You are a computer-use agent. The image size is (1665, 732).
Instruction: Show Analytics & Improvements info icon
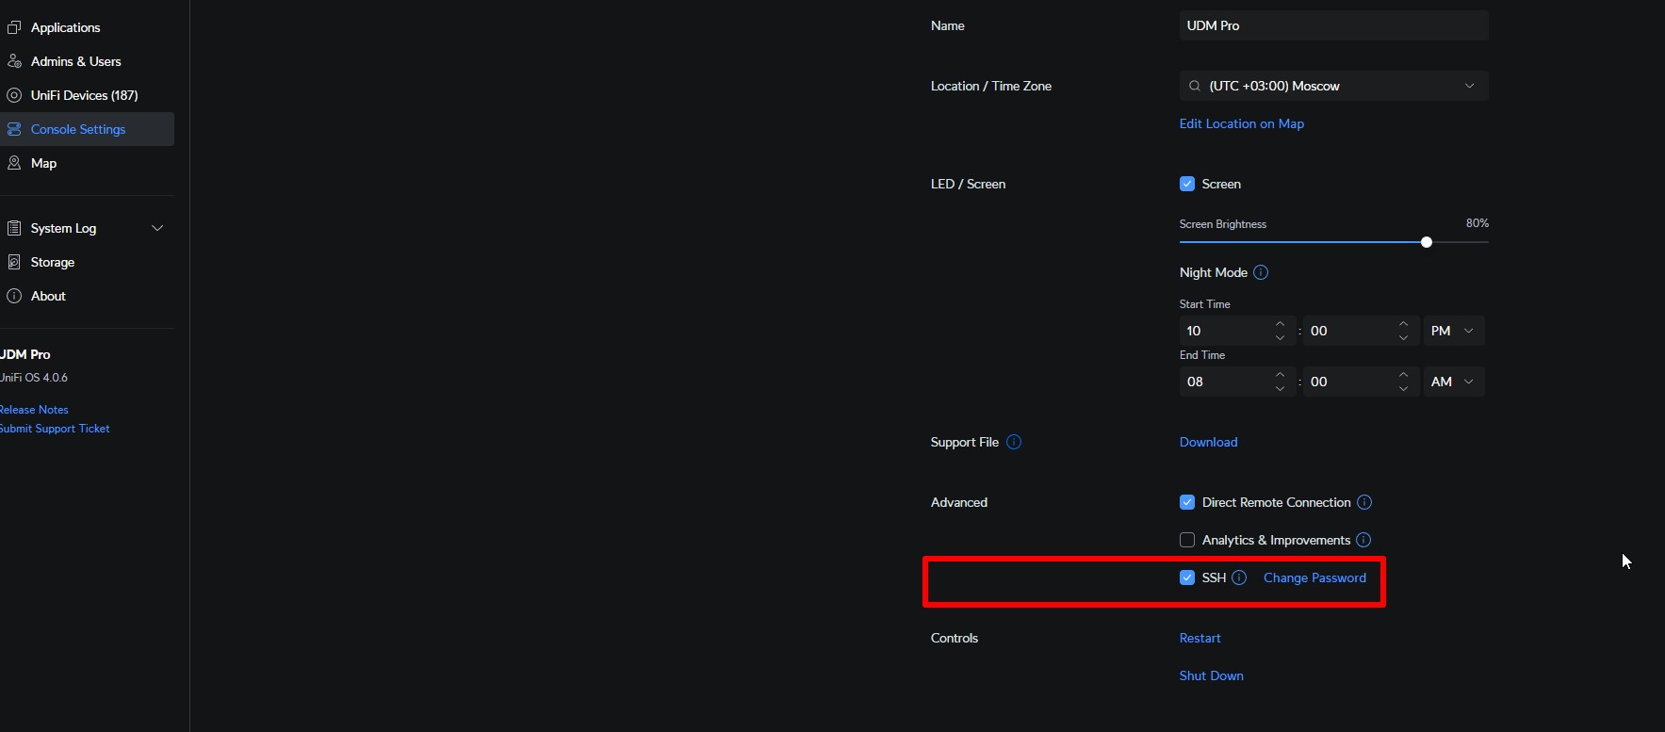(x=1363, y=540)
